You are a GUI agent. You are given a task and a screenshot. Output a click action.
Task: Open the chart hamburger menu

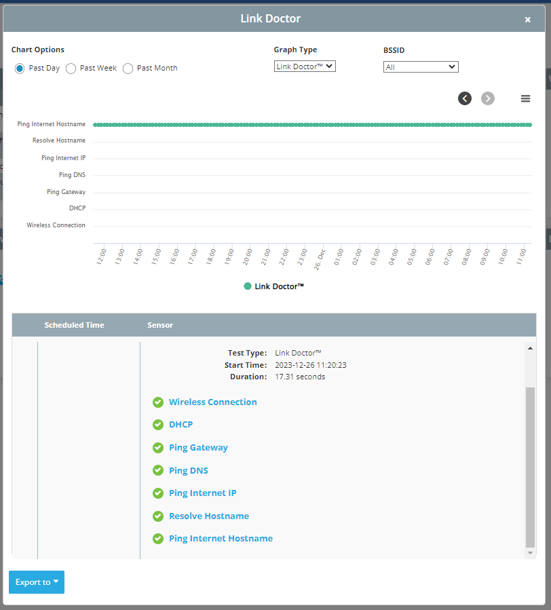click(525, 98)
